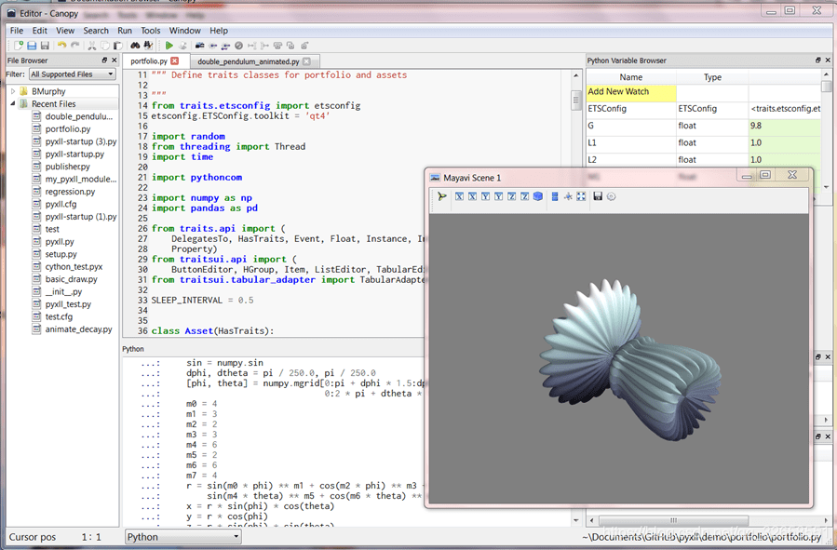The image size is (837, 550).
Task: Float the Python Variable Browser panel
Action: coord(818,60)
